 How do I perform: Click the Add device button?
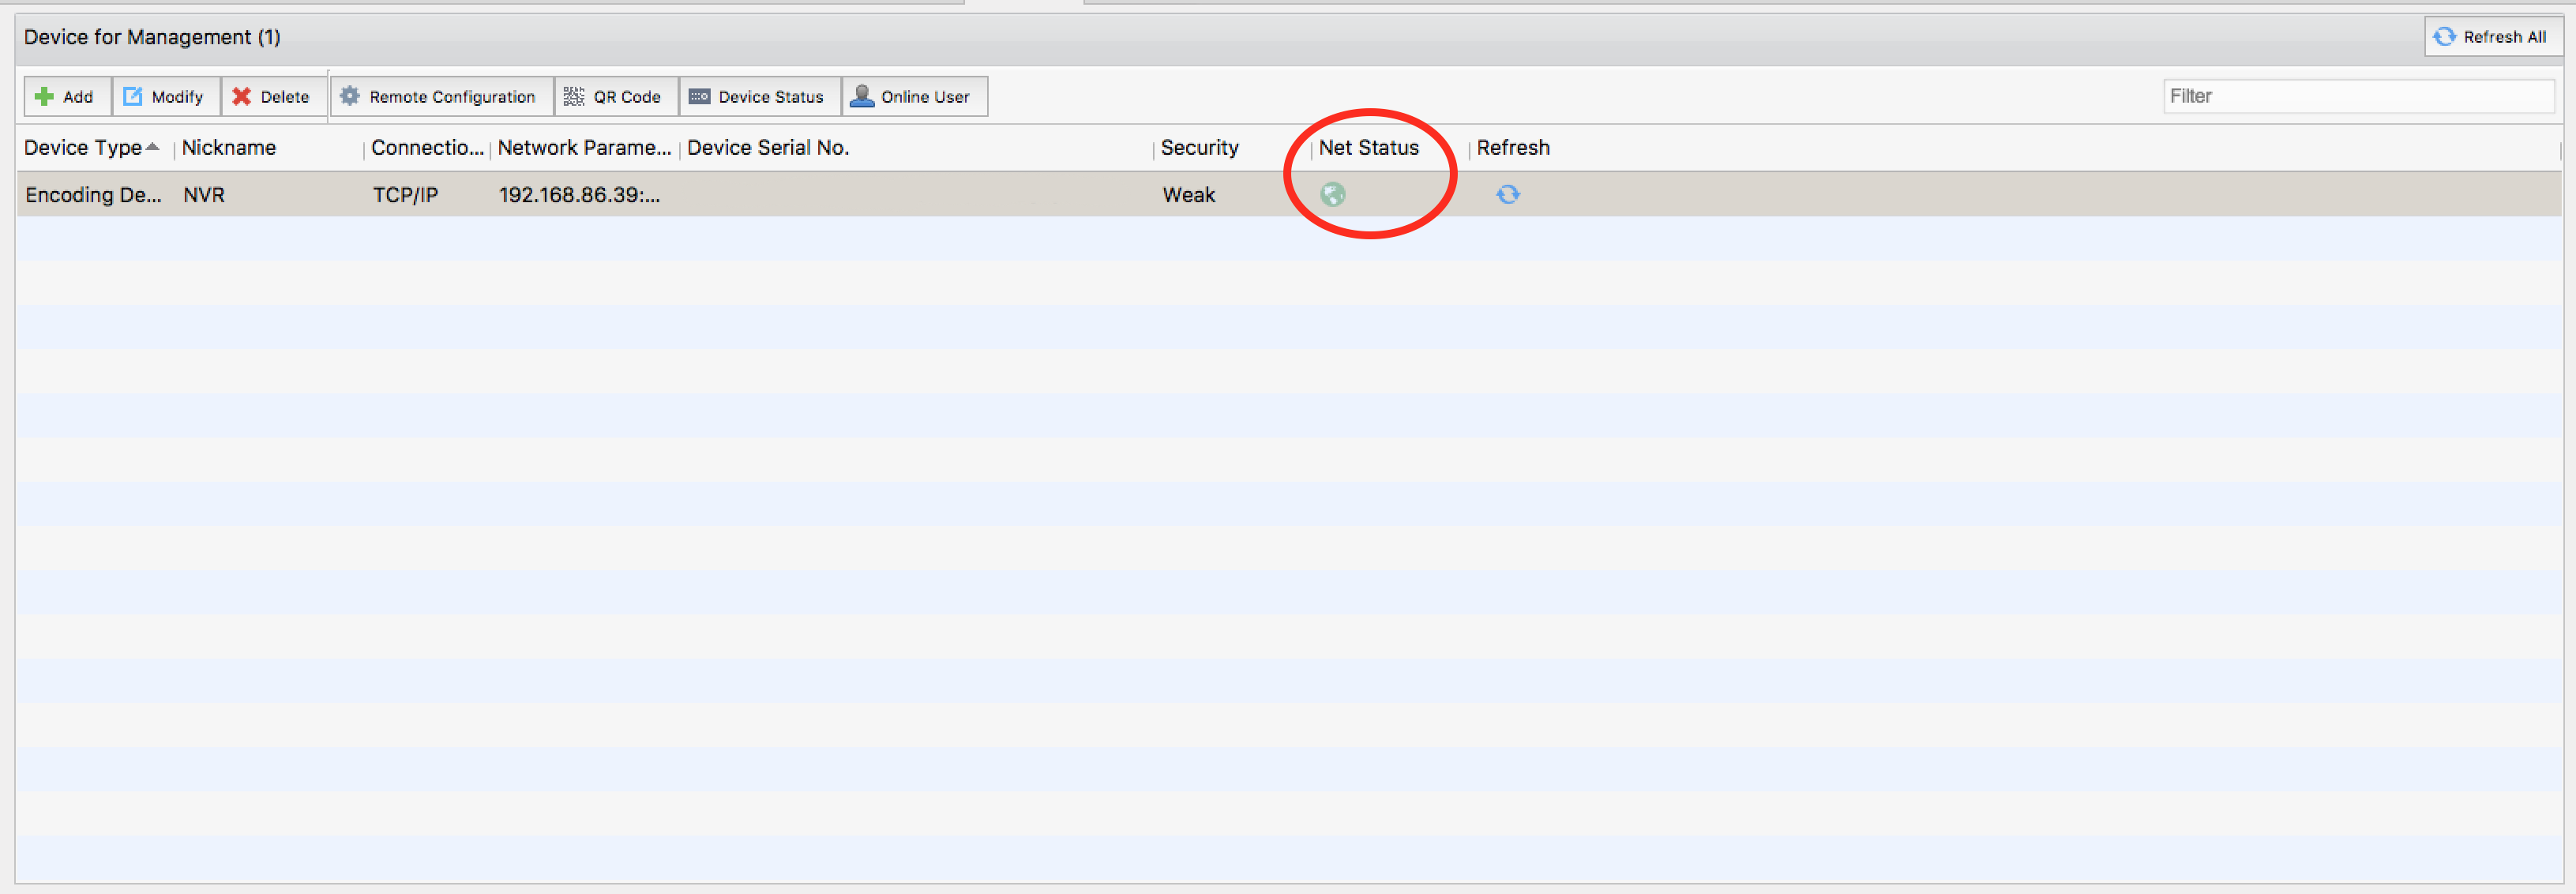tap(67, 97)
